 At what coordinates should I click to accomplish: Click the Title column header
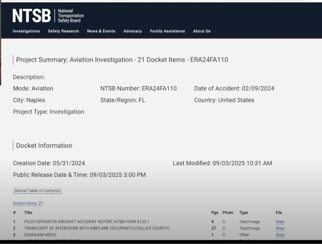pos(28,213)
